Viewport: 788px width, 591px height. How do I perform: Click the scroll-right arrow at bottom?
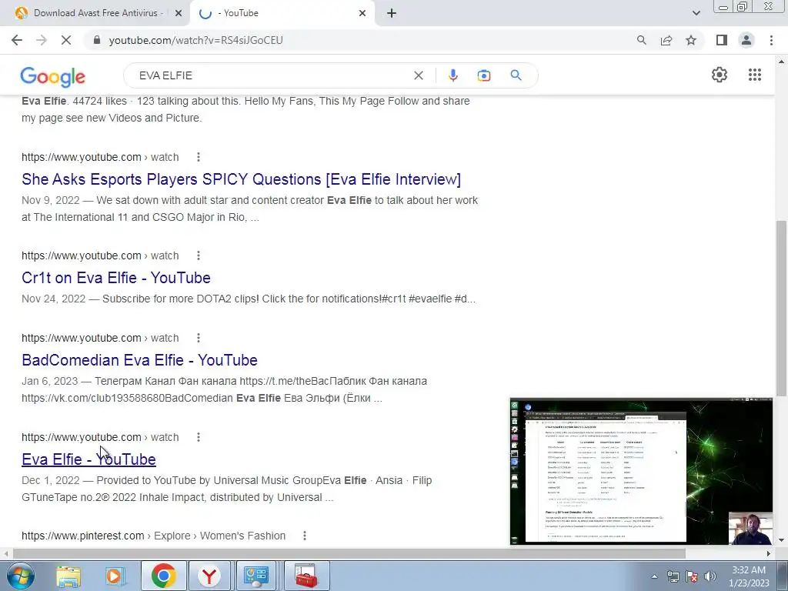pyautogui.click(x=769, y=553)
